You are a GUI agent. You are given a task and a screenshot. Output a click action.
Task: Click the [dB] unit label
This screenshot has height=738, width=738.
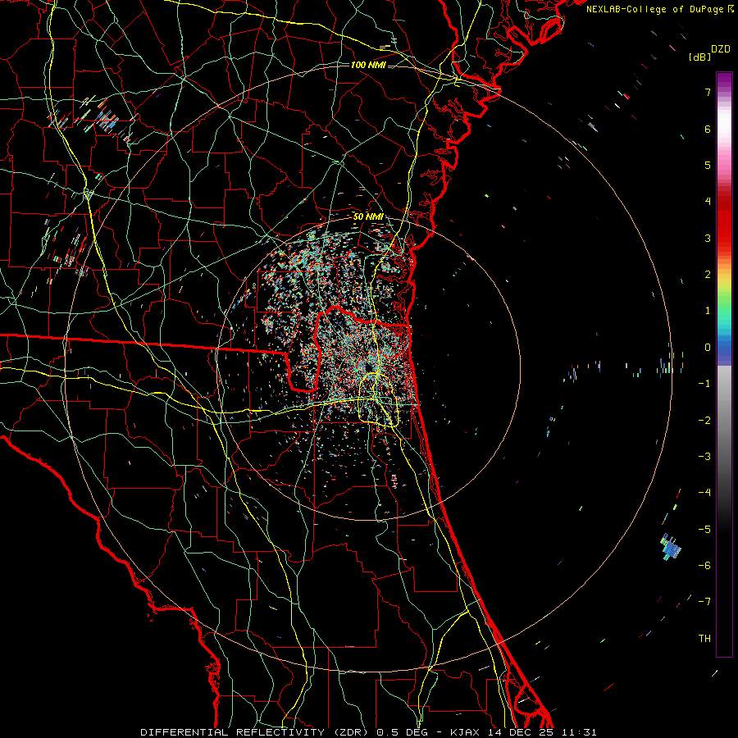pos(700,57)
